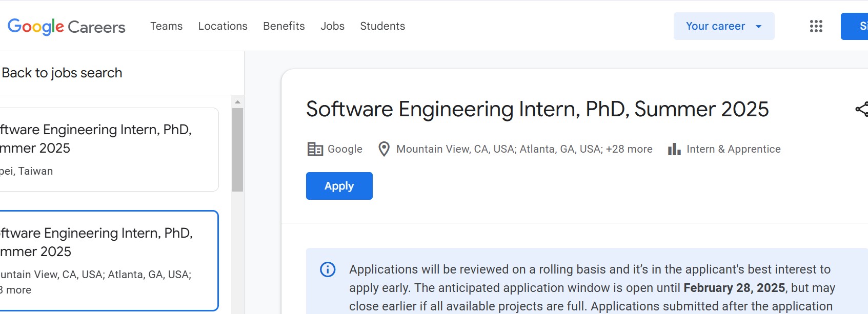Screen dimensions: 868x314
Task: Click the Back to jobs search link
Action: click(x=62, y=73)
